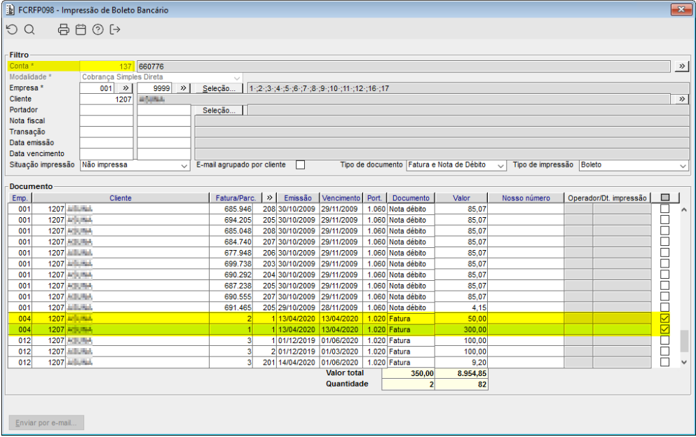The width and height of the screenshot is (696, 437).
Task: Open help with the question mark icon
Action: [97, 29]
